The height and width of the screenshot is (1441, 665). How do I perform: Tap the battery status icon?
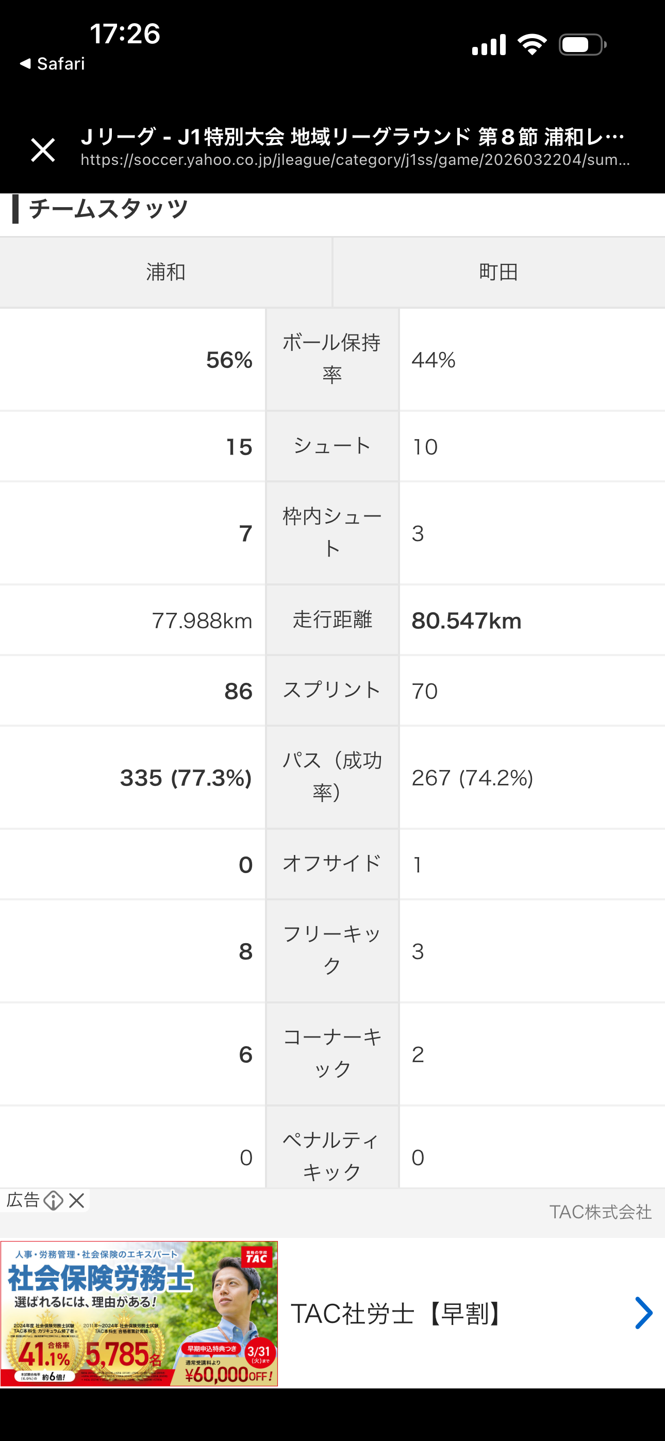582,45
